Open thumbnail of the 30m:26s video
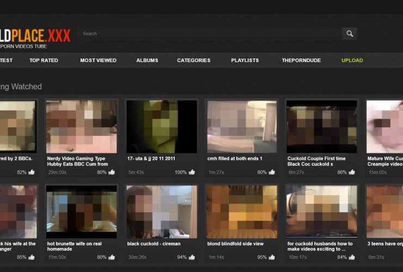Image resolution: width=403 pixels, height=272 pixels. tap(162, 212)
